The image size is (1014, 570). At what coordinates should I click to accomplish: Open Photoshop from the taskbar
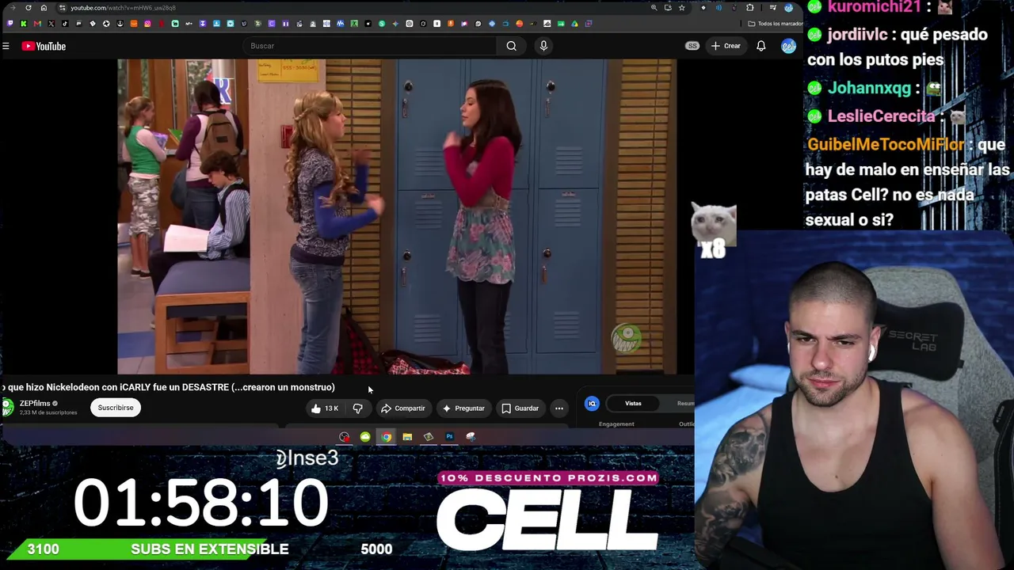click(x=449, y=437)
